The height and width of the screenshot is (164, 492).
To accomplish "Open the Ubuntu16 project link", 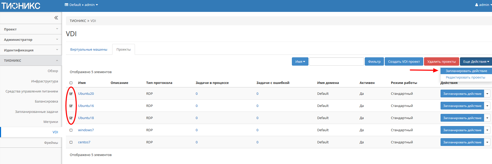I will click(x=86, y=106).
